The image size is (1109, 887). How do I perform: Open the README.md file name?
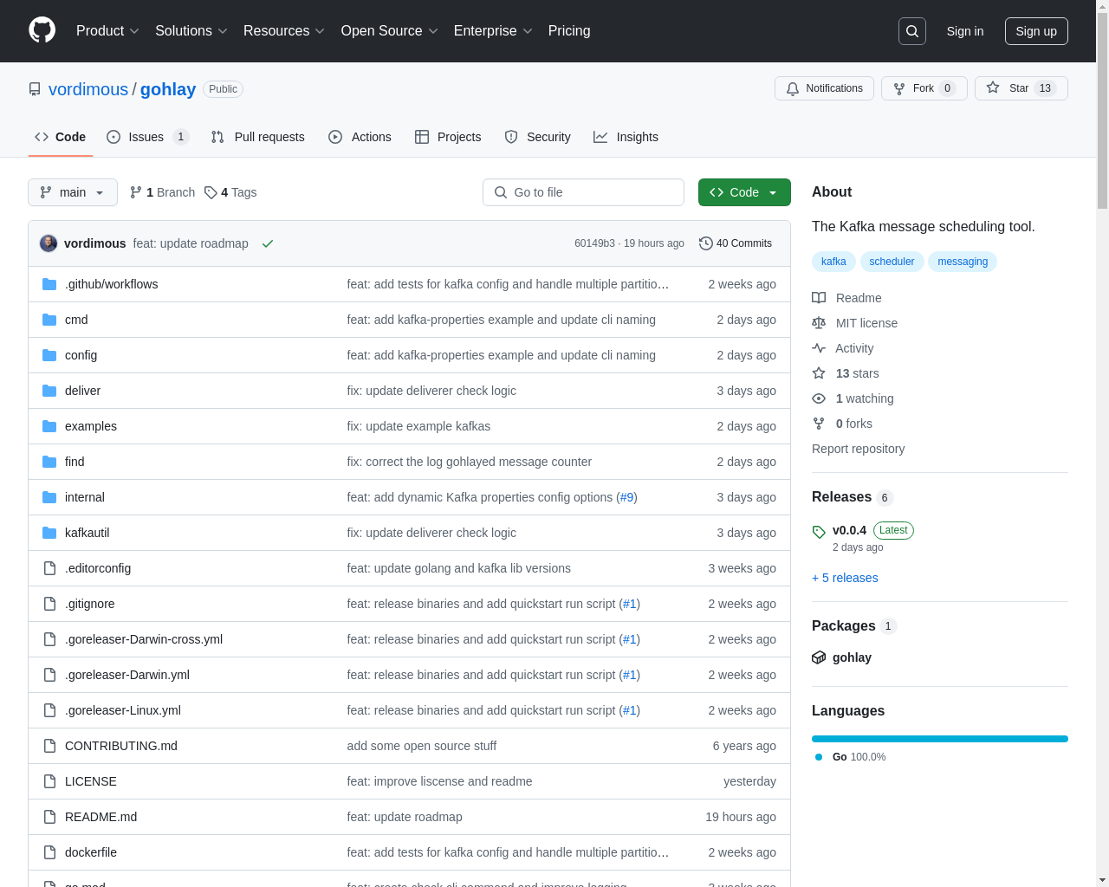(101, 817)
